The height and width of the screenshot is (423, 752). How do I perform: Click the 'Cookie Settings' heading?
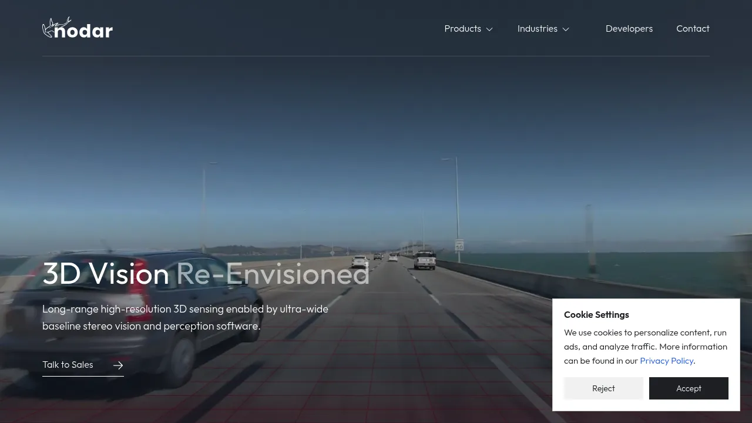coord(596,315)
